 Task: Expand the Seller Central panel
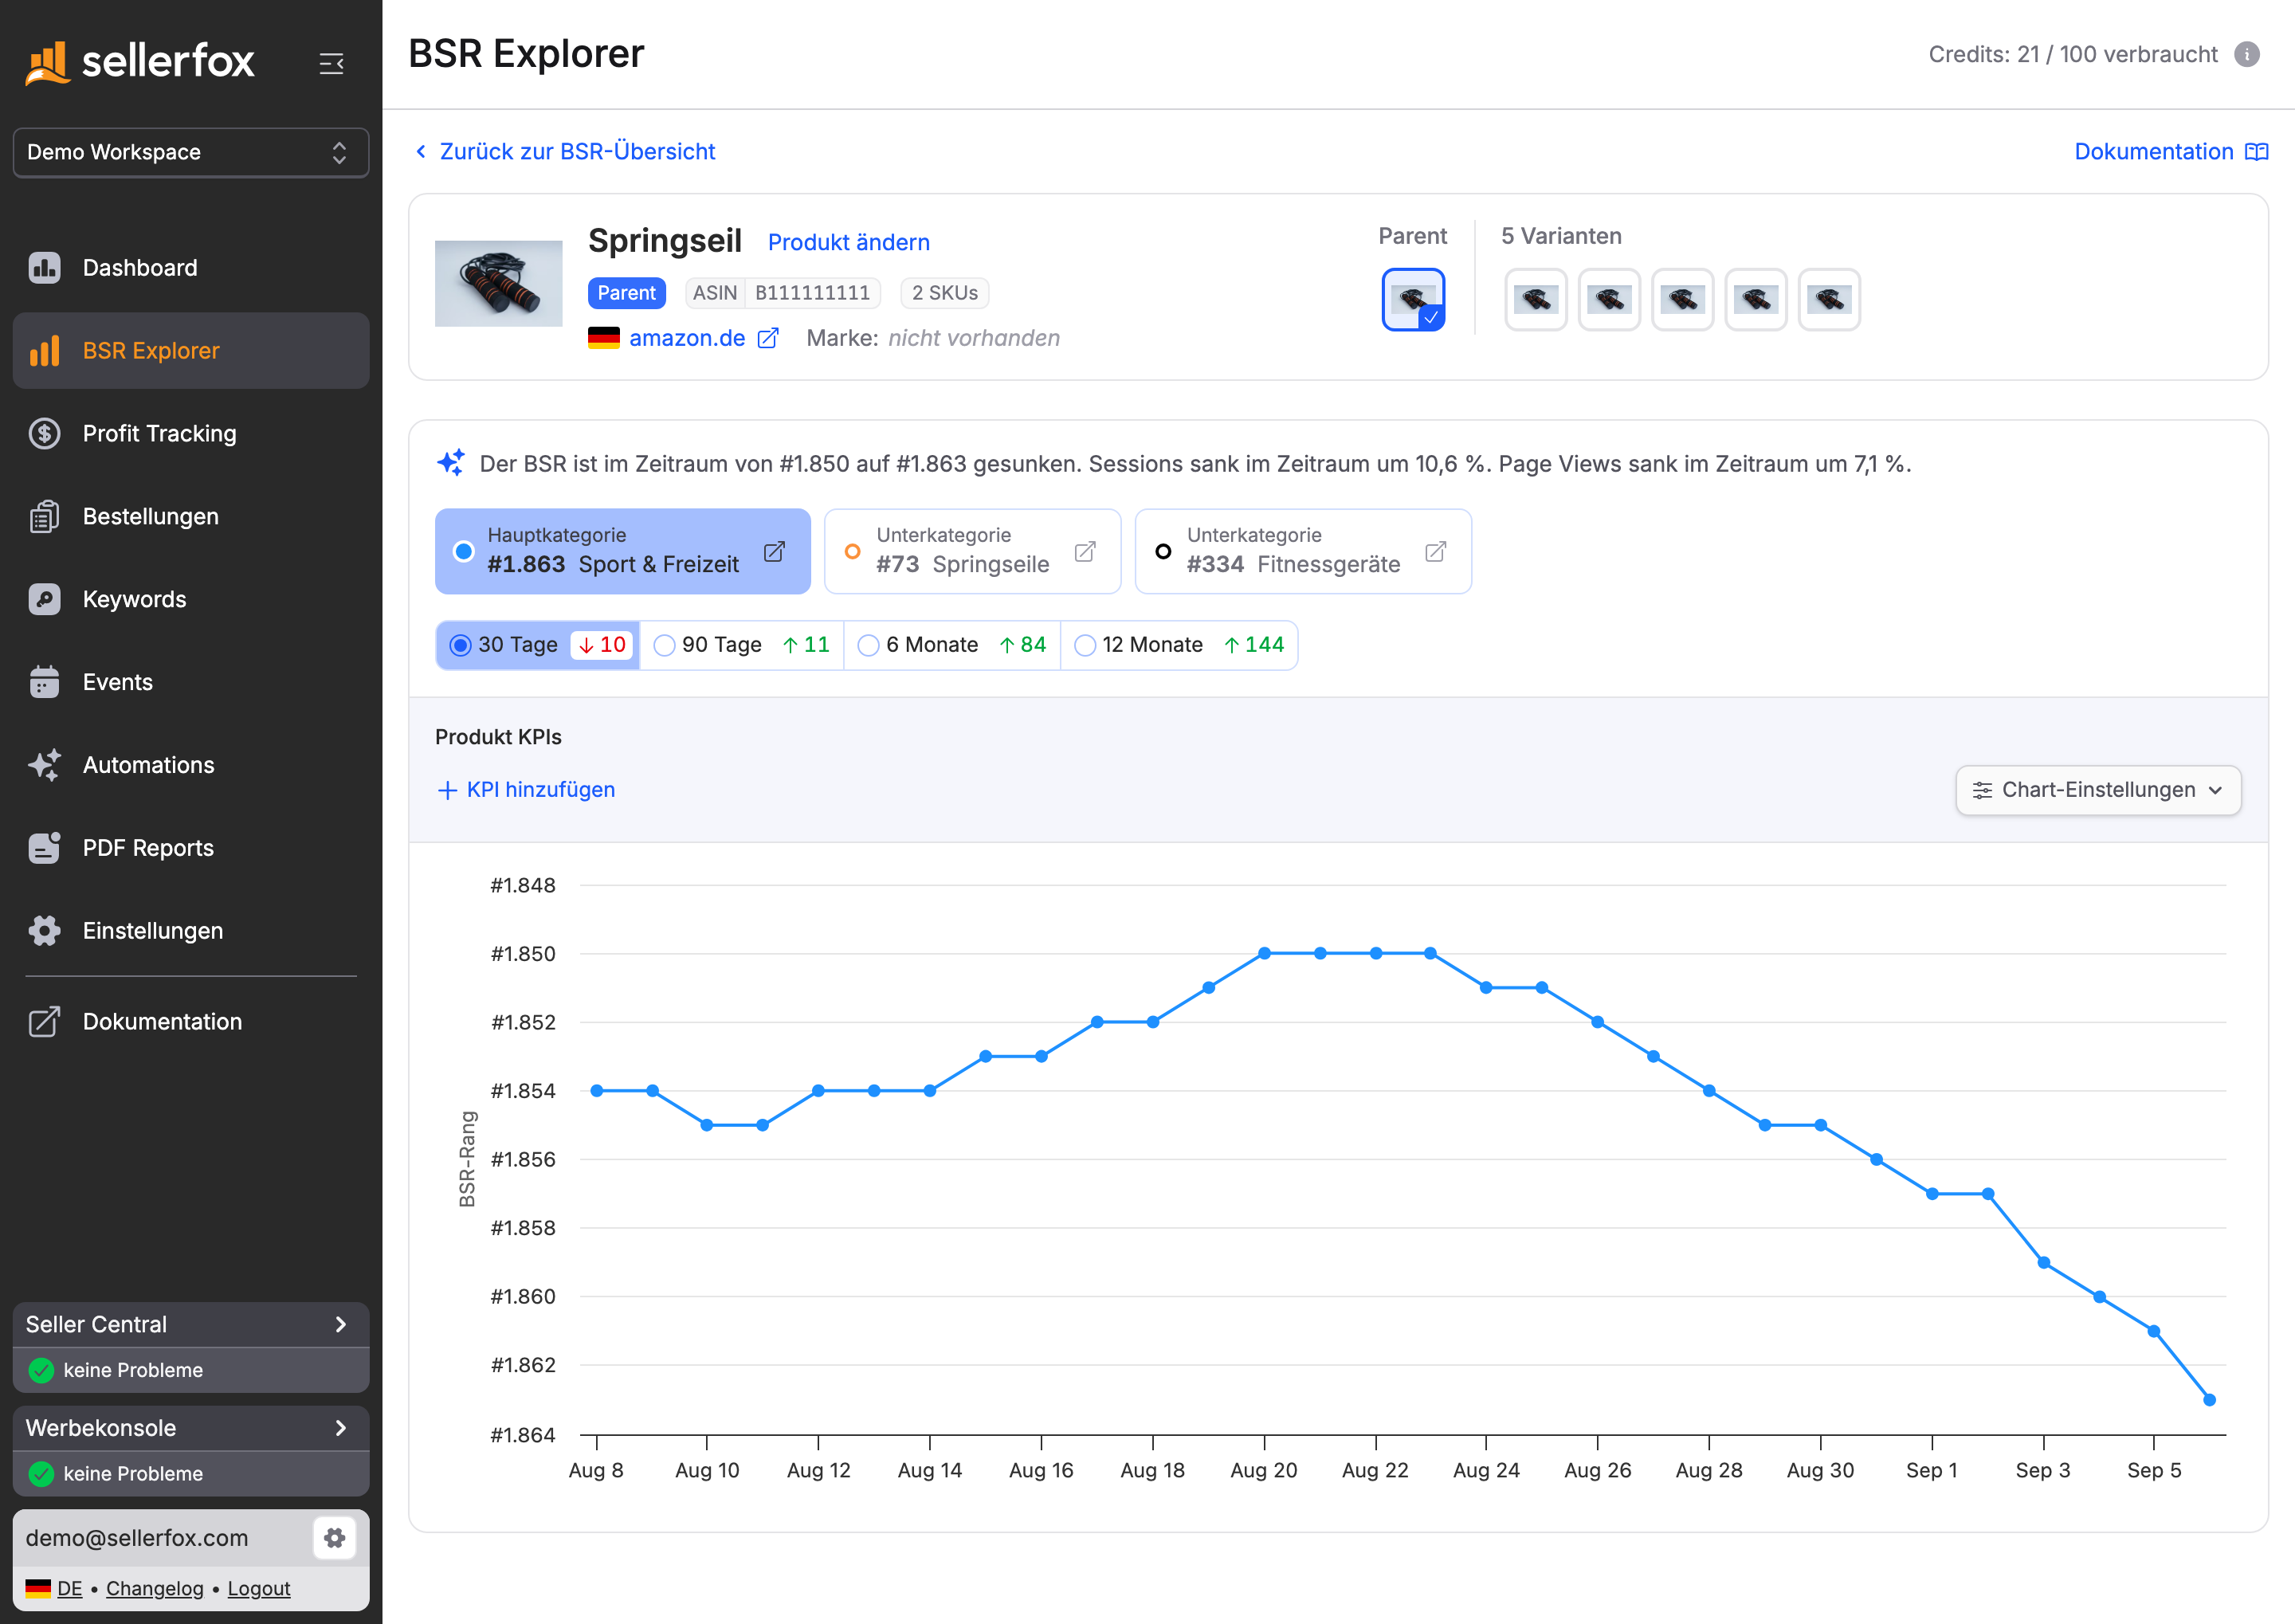(x=191, y=1324)
